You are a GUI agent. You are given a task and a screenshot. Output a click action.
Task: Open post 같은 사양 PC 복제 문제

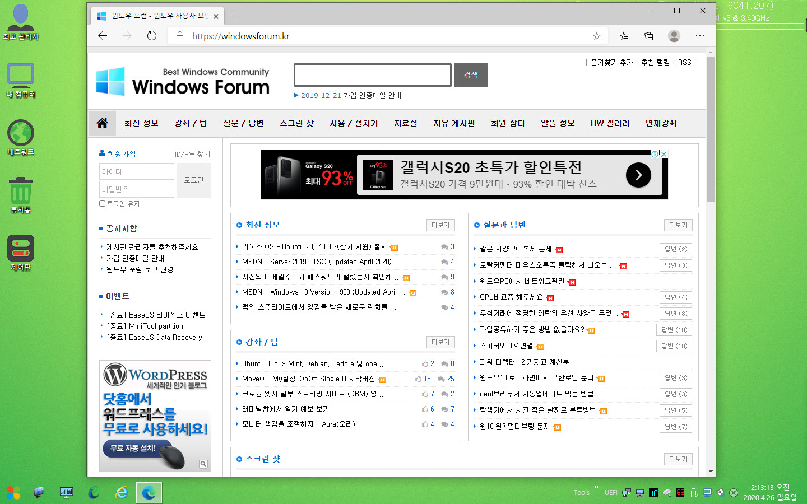pyautogui.click(x=516, y=249)
